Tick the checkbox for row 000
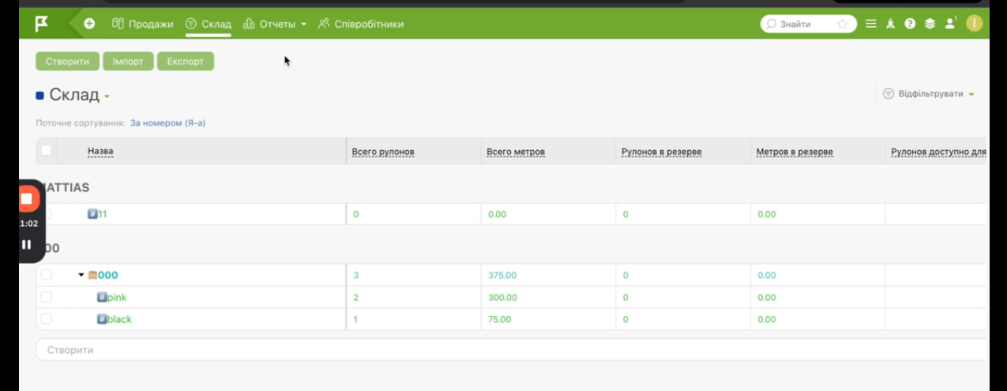1007x391 pixels. coord(46,275)
